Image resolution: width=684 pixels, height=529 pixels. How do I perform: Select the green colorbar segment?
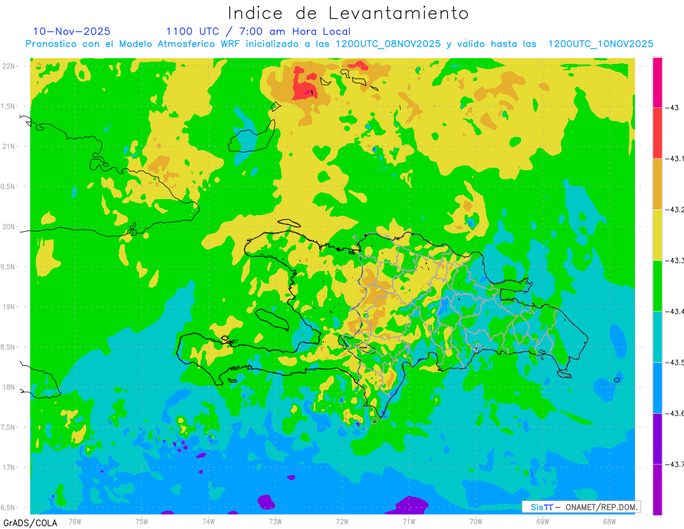657,285
